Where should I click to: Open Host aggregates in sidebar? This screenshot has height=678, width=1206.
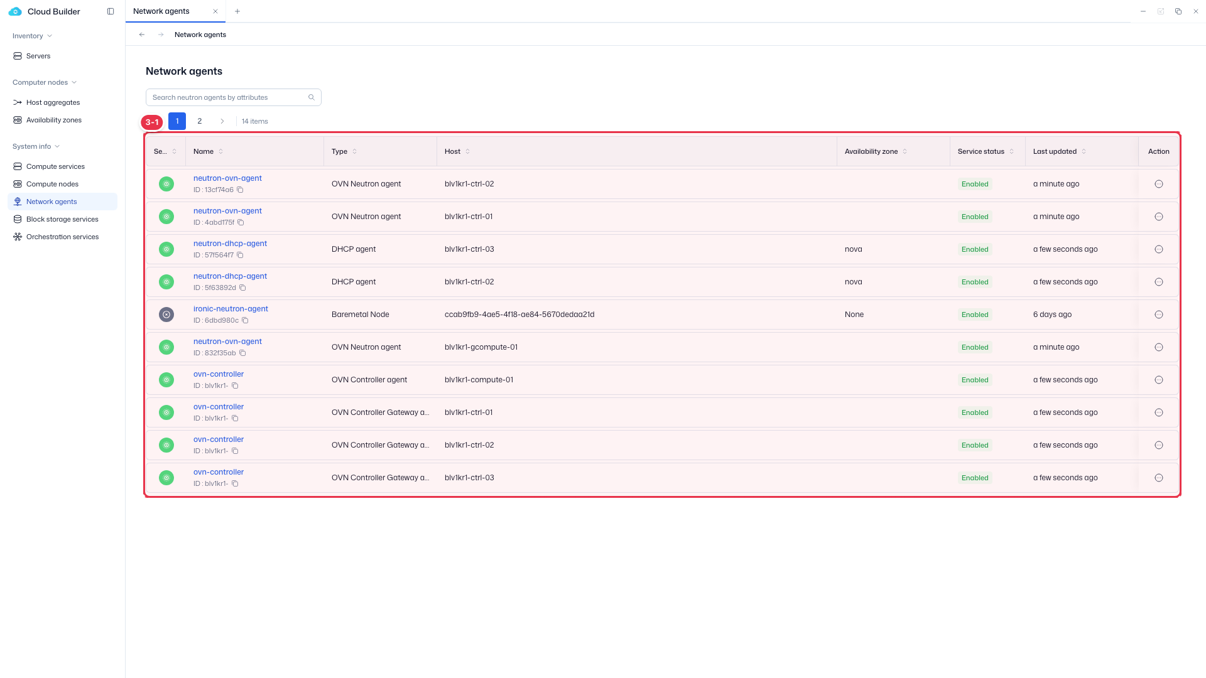(x=62, y=102)
